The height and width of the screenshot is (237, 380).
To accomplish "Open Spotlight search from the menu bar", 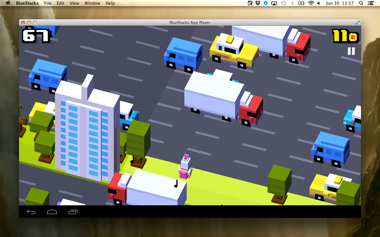I will [360, 3].
